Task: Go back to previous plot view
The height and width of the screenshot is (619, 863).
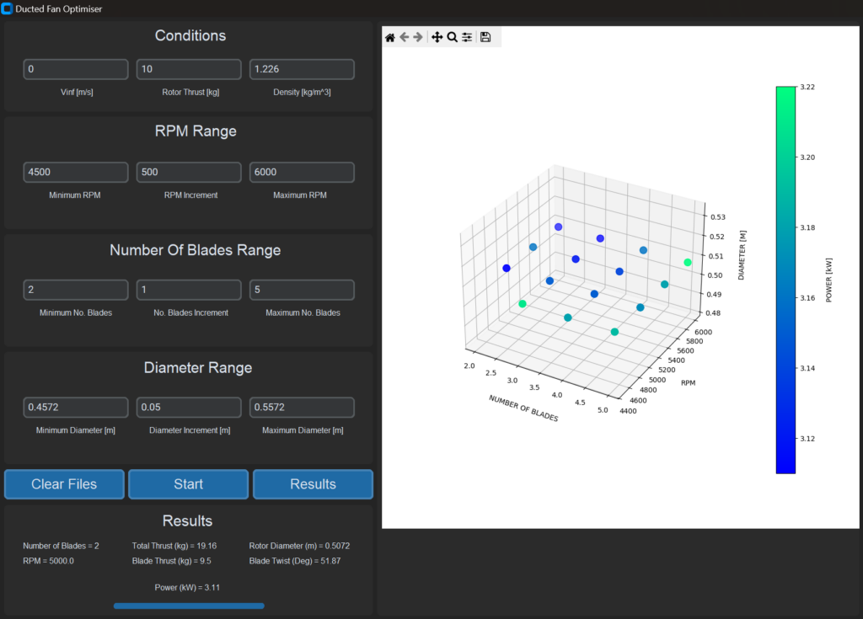Action: tap(404, 37)
